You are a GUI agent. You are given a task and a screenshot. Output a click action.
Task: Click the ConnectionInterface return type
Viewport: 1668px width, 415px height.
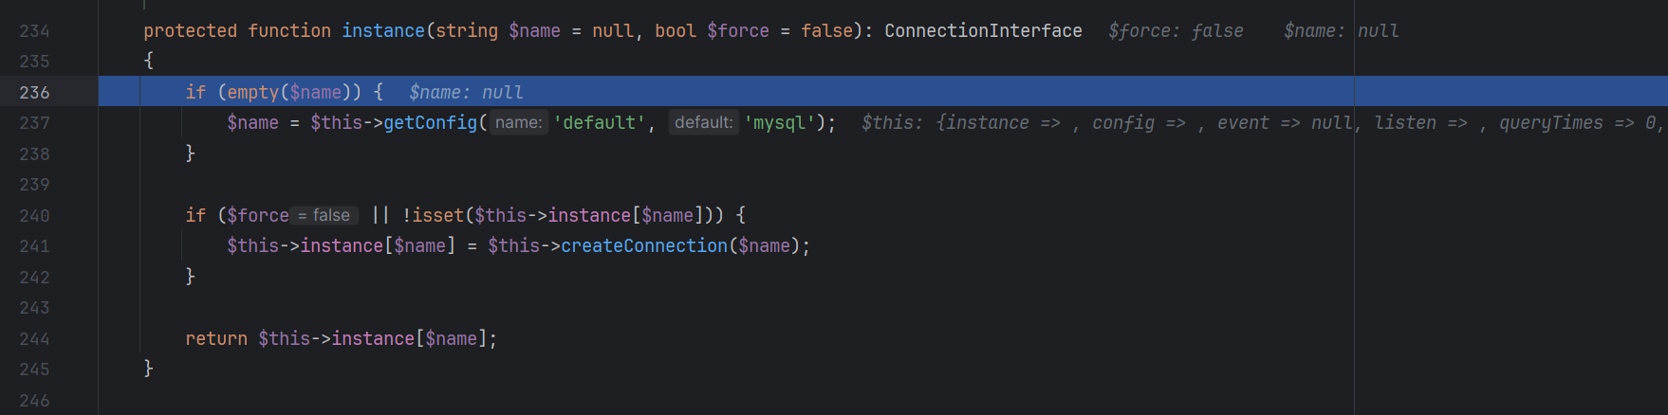(x=983, y=30)
